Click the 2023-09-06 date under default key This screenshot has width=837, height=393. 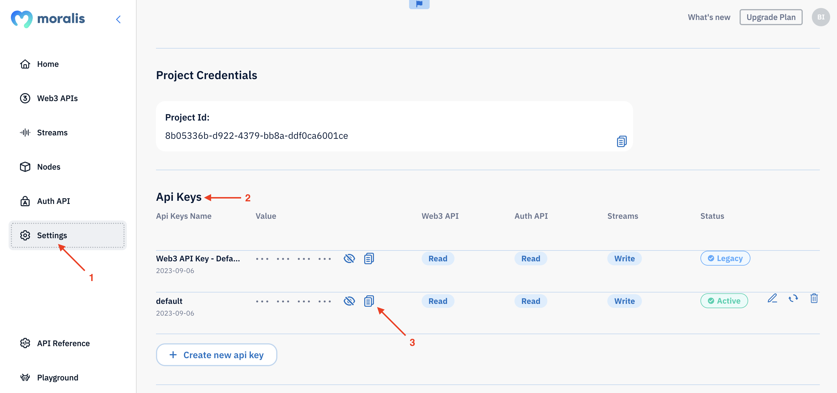coord(175,313)
